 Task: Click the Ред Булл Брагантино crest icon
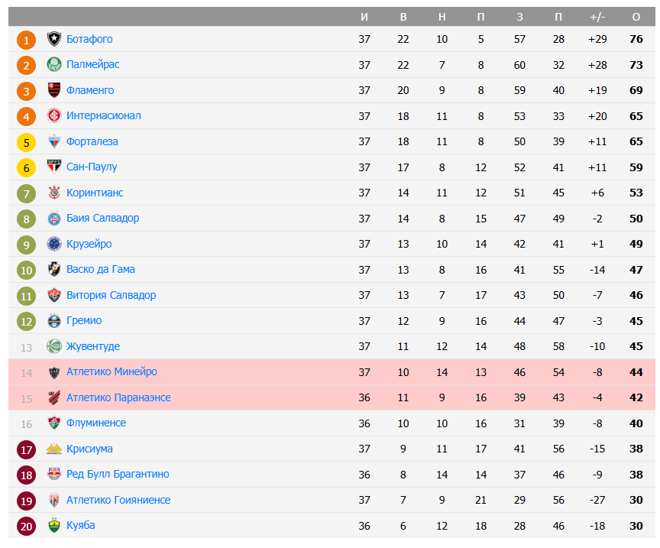click(53, 475)
